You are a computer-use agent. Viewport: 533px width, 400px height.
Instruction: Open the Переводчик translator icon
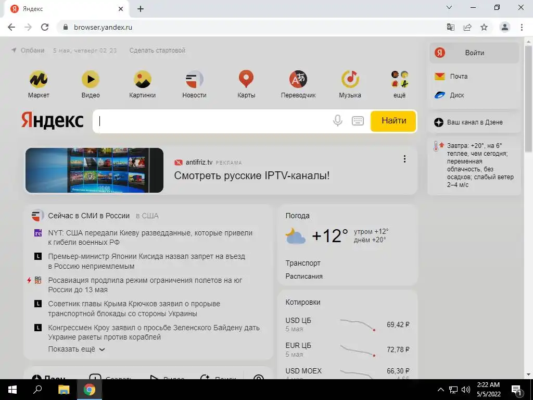[x=298, y=79]
